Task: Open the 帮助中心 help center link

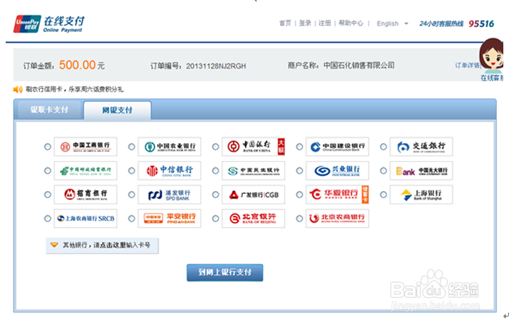Action: [x=351, y=23]
